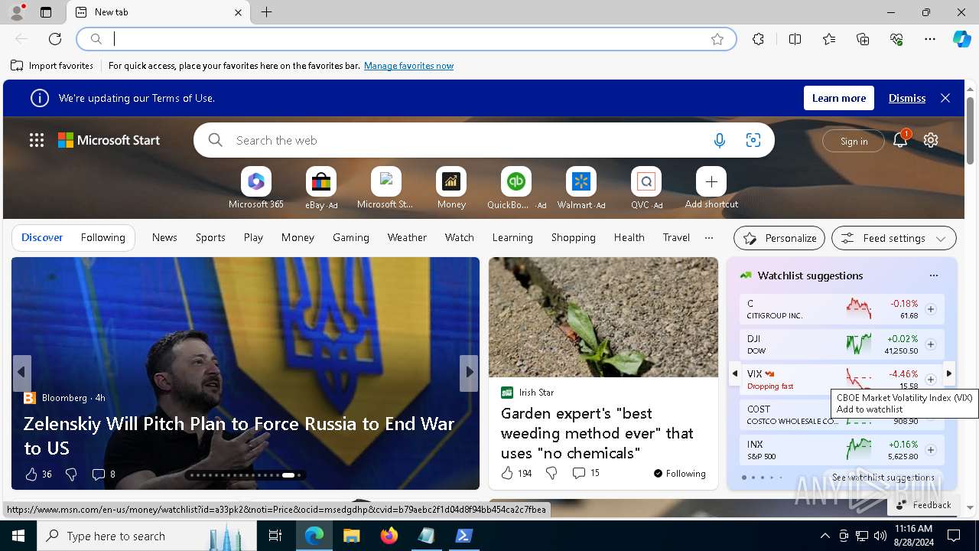Screen dimensions: 979x551
Task: Open Browser essentials heart icon
Action: point(896,39)
